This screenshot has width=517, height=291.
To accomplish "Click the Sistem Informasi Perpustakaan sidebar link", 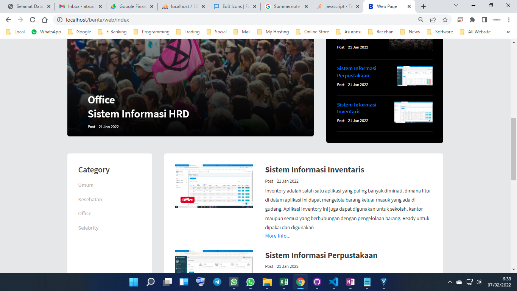I will pos(357,72).
